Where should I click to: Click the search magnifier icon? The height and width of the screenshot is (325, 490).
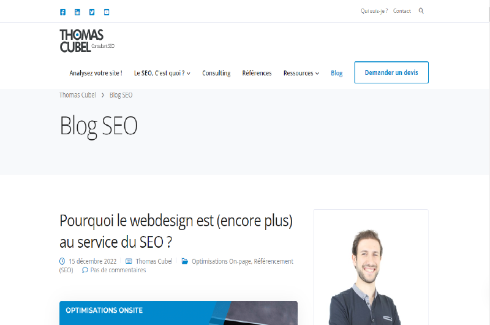[421, 11]
